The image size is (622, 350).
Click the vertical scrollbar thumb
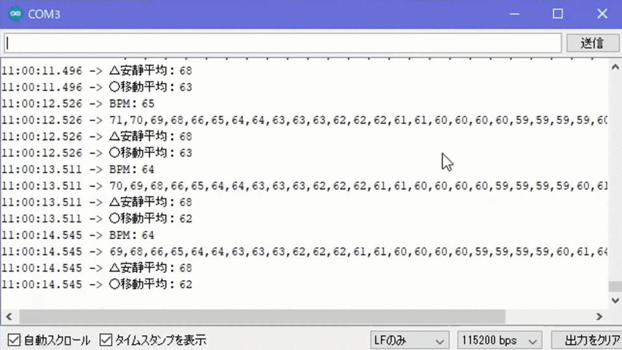(615, 286)
